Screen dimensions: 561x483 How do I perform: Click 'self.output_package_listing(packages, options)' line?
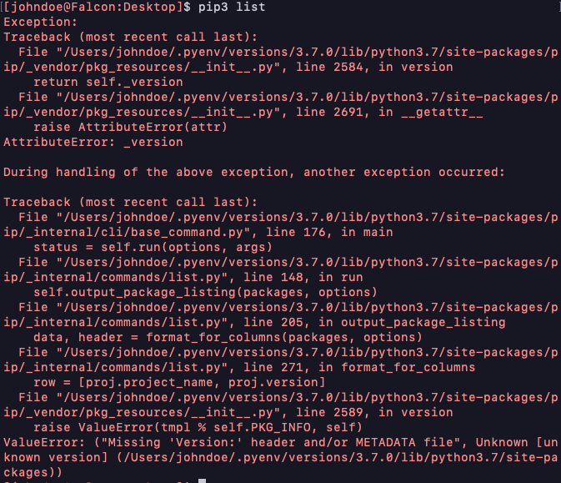(x=205, y=292)
